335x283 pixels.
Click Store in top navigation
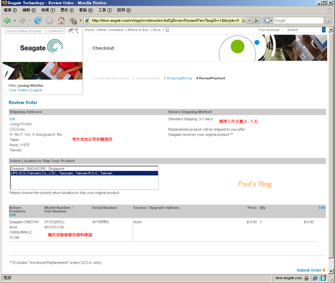point(156,30)
